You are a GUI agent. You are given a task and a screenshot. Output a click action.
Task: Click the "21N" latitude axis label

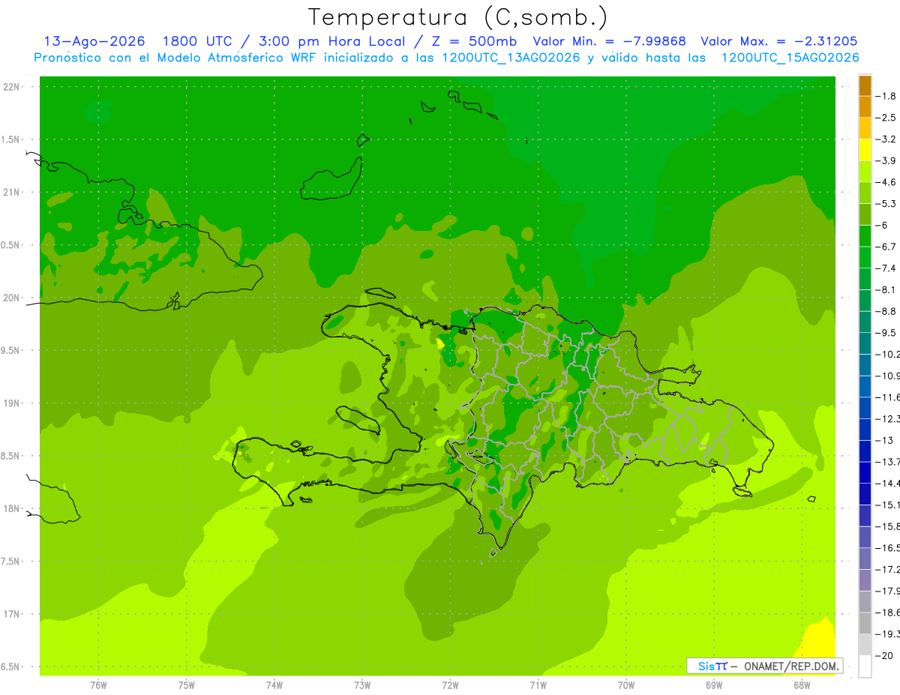(x=11, y=192)
